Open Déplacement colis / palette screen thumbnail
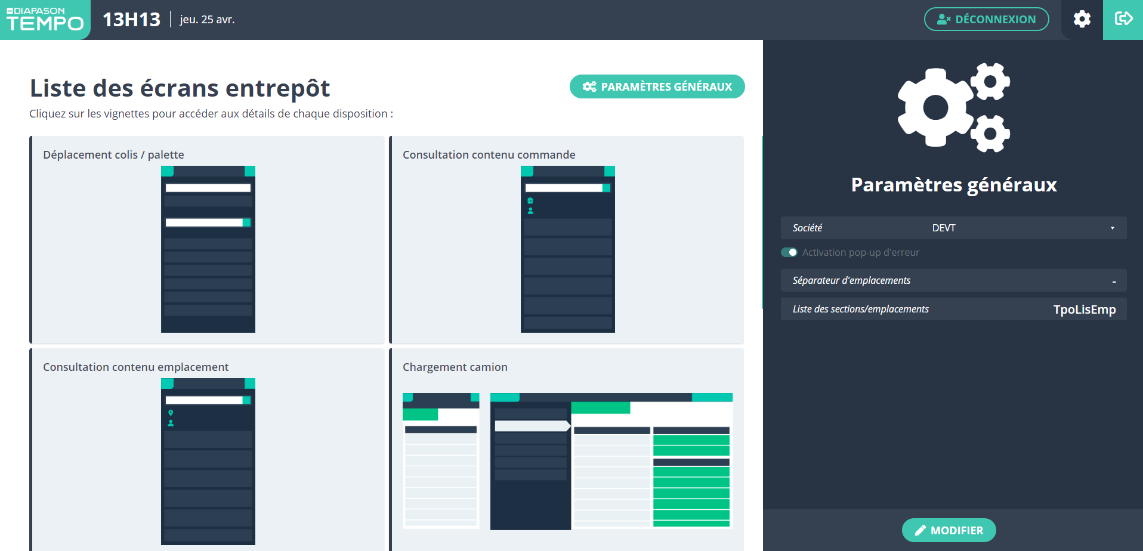The height and width of the screenshot is (551, 1143). [208, 249]
